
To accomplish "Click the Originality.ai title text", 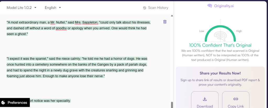I will pyautogui.click(x=224, y=6).
